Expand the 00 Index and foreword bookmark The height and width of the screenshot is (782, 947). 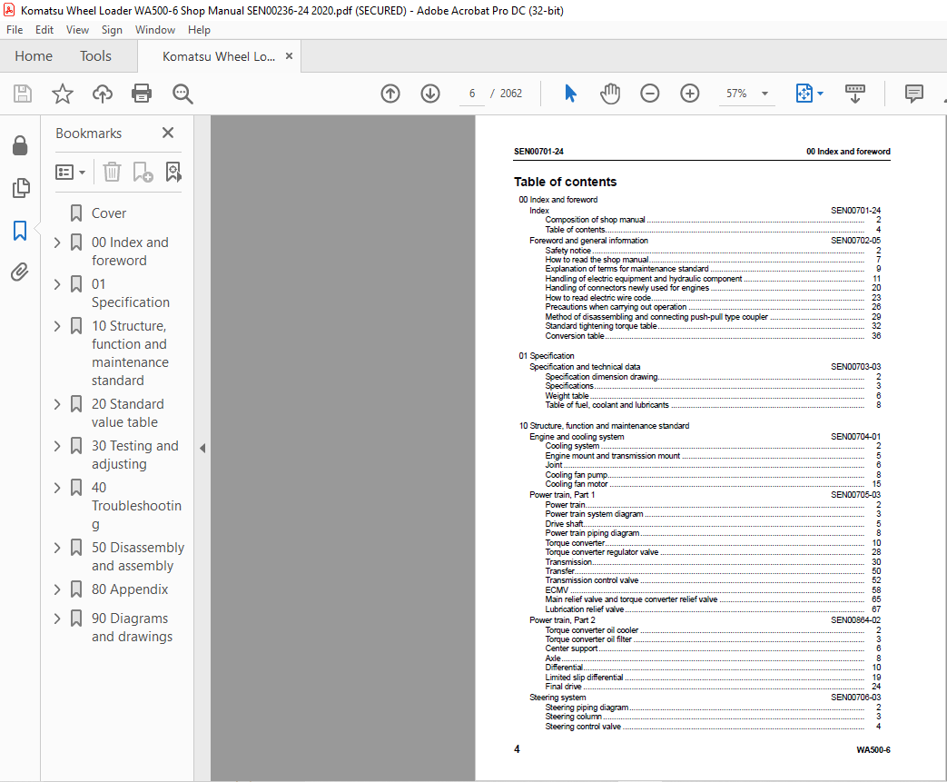click(57, 243)
